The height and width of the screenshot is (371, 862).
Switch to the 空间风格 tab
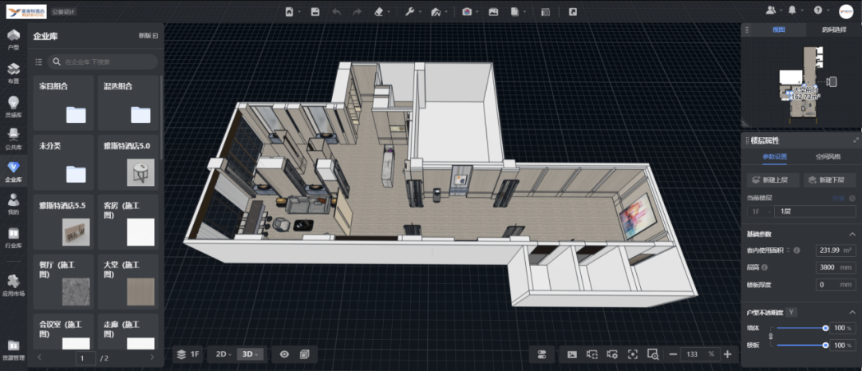click(828, 156)
